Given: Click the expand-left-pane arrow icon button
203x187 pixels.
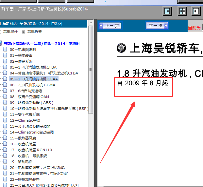Looking at the screenshot, I should (167, 11).
